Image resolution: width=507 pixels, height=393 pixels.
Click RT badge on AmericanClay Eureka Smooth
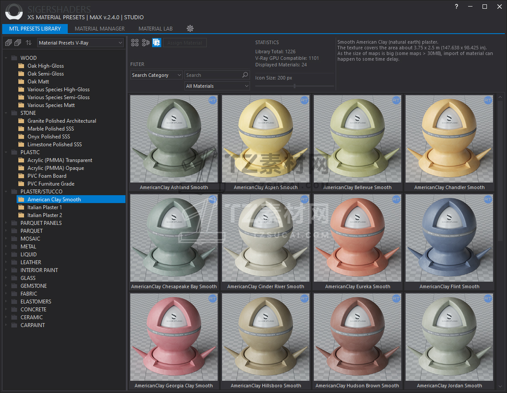[396, 200]
